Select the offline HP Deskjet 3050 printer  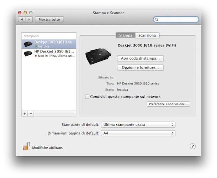coord(49,53)
